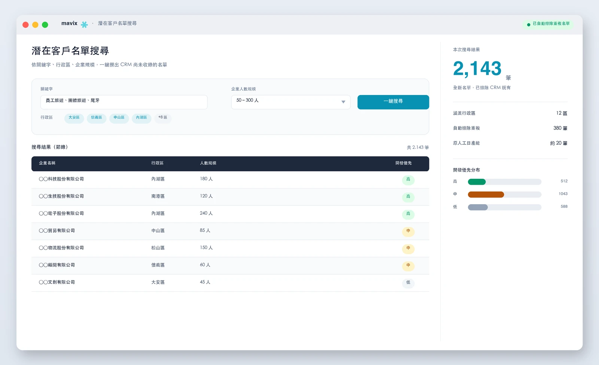Image resolution: width=599 pixels, height=365 pixels.
Task: Click the 高 badge for ○○科技股份有限公司
Action: pyautogui.click(x=408, y=180)
